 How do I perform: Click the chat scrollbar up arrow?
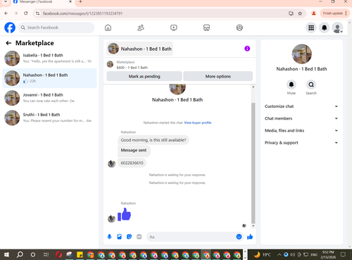pyautogui.click(x=253, y=87)
